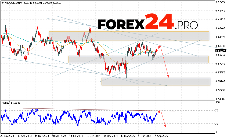Click the RSI 70 level axis label

[218, 110]
